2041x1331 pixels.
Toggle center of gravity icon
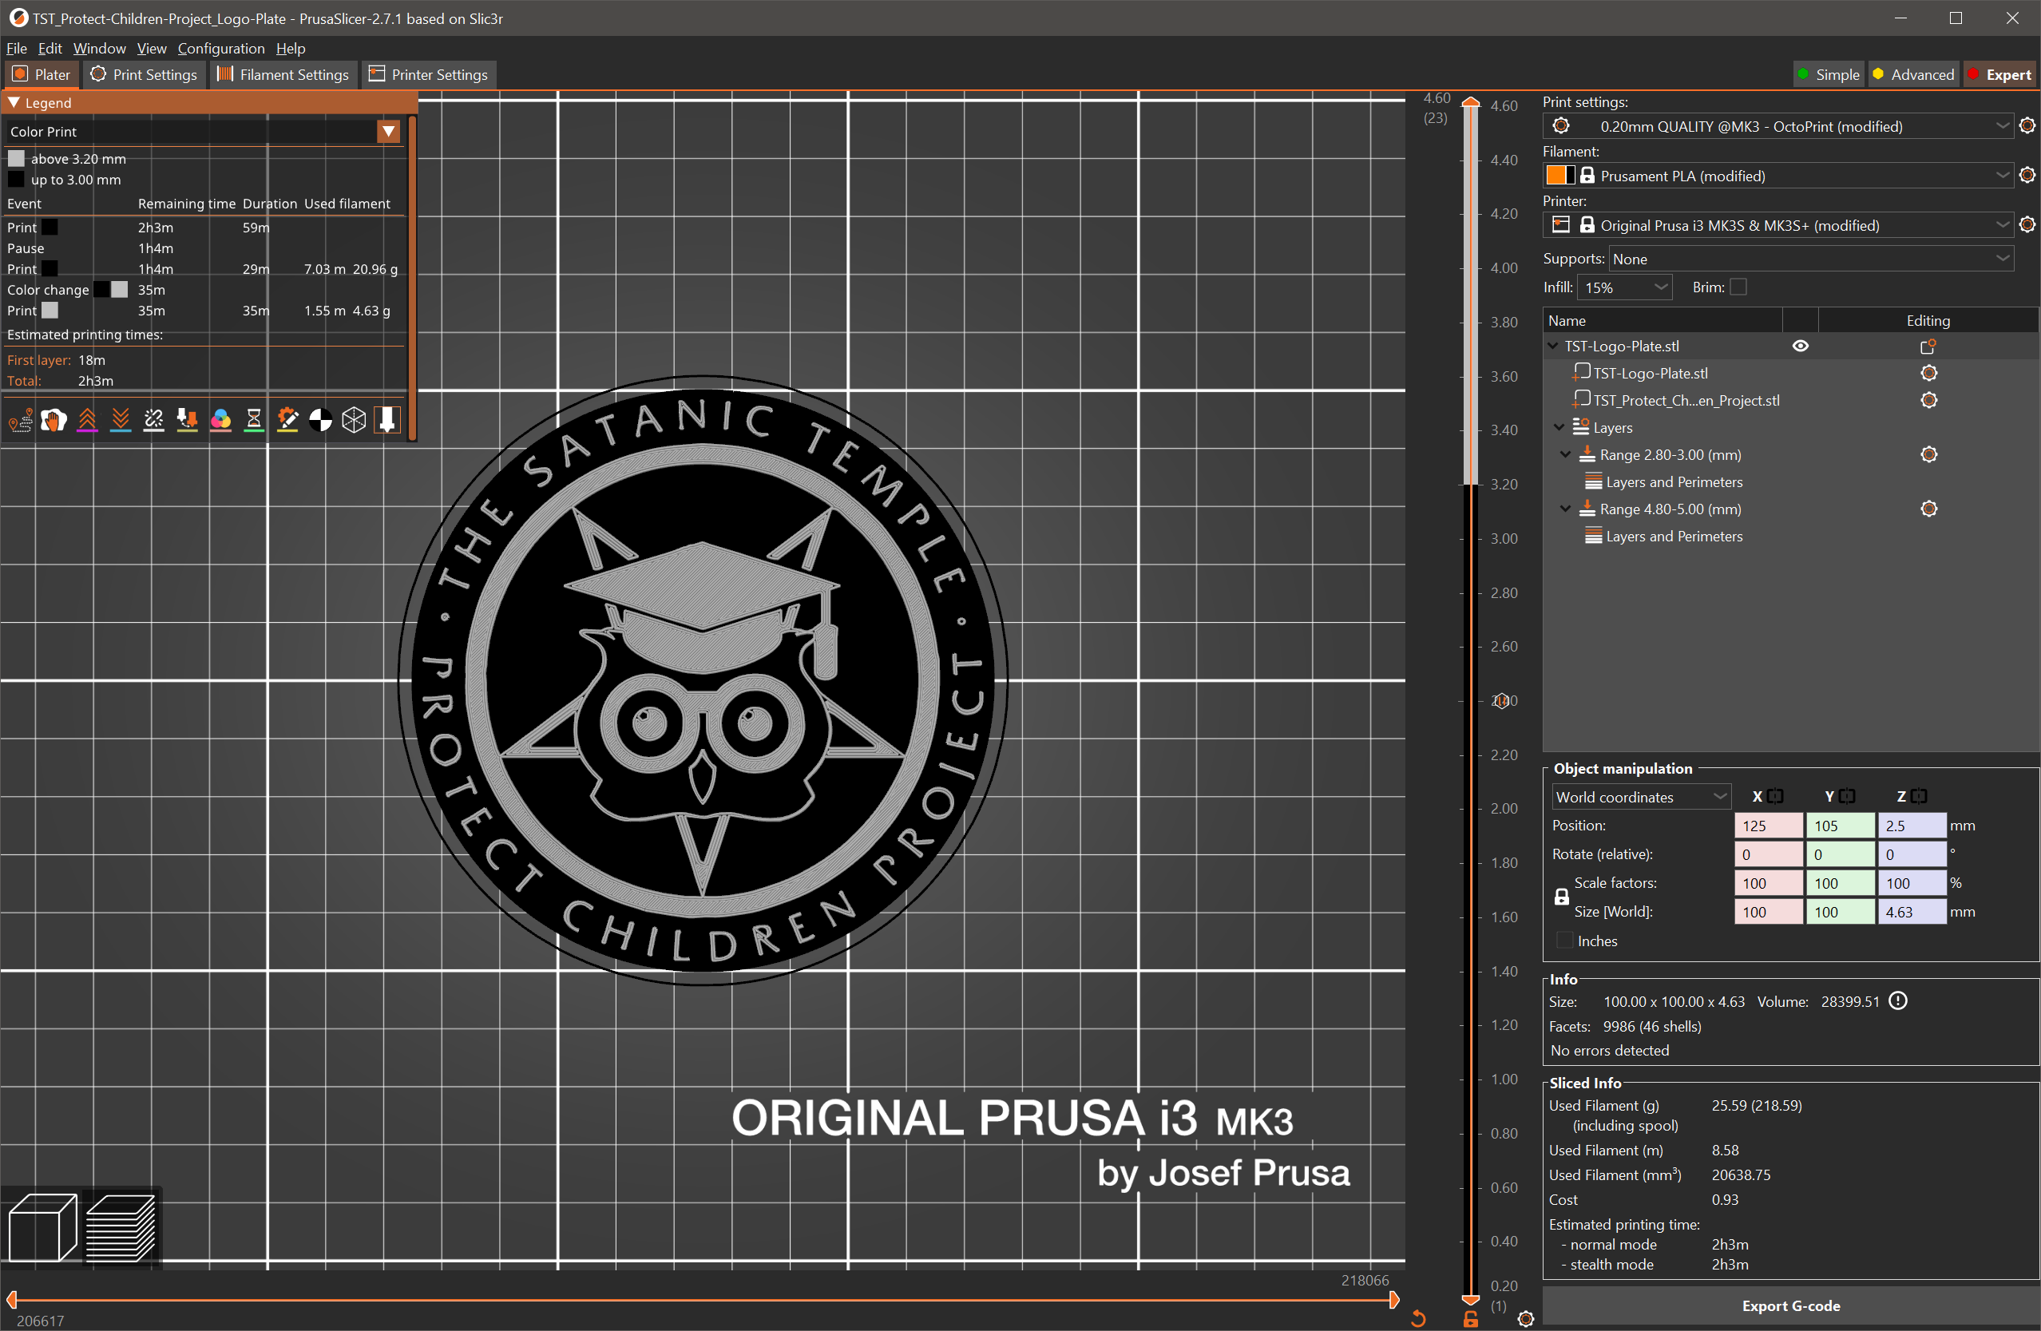(321, 420)
